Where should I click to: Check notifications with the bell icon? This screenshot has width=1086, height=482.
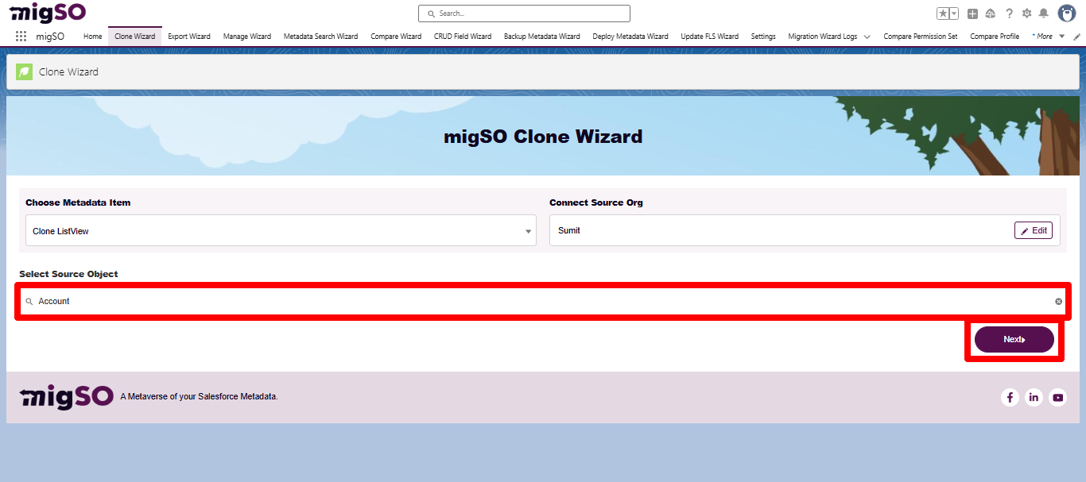coord(1043,13)
